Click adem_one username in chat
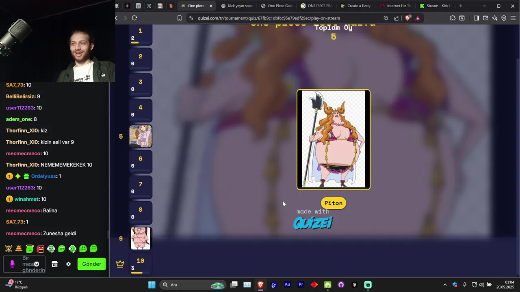Screen dimensions: 520x292 click(18, 119)
